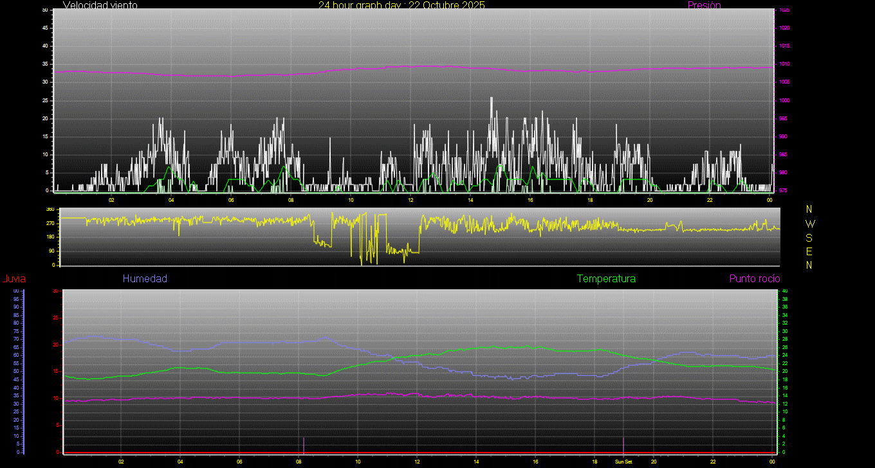Viewport: 875px width, 468px height.
Task: Click the E compass direction letter
Action: pos(809,251)
